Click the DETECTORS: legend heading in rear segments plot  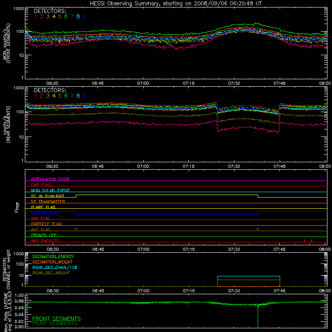coord(50,90)
